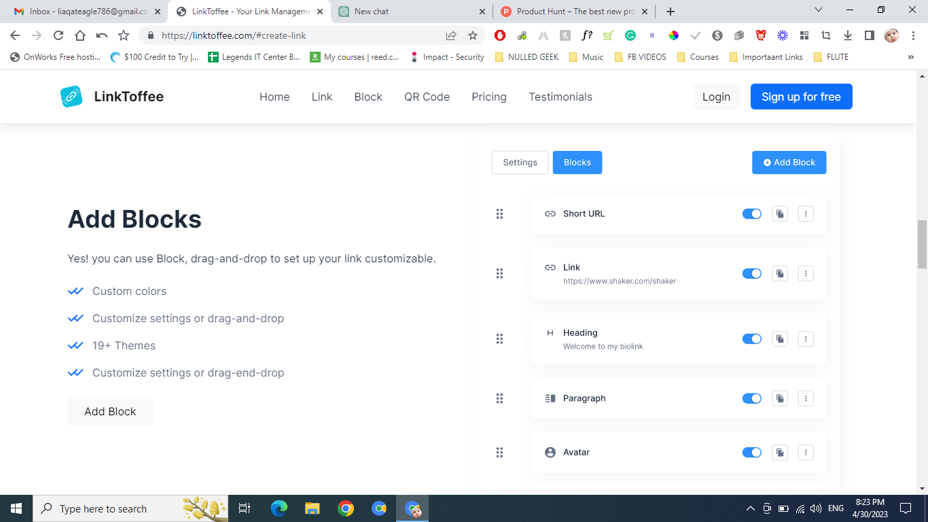Click gray Add Block button under features
Screen dimensions: 928x522
coord(110,411)
